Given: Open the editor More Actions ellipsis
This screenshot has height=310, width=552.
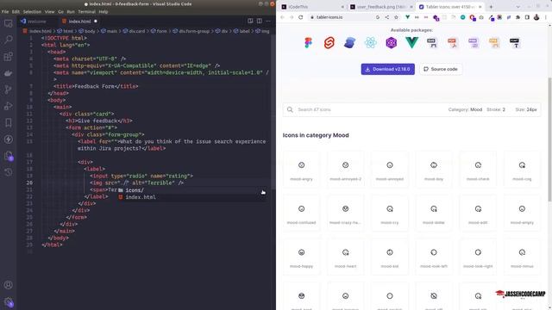Looking at the screenshot, I should (x=268, y=21).
